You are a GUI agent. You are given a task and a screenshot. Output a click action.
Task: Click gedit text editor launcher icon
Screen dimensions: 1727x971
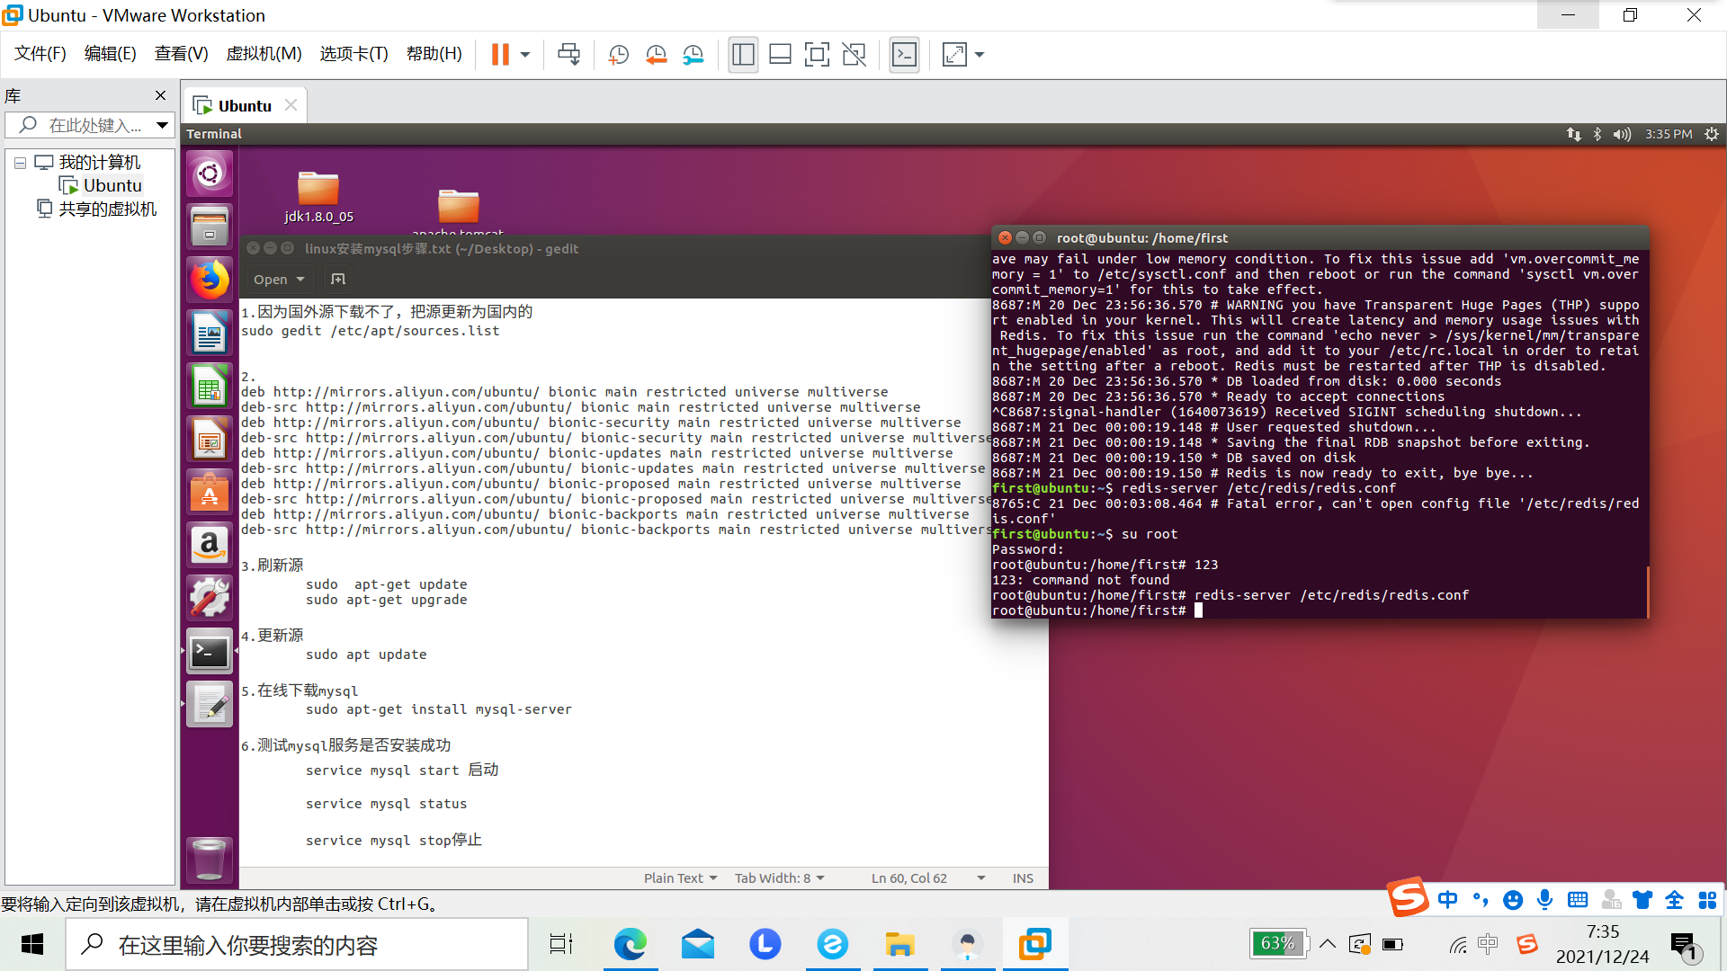(210, 704)
